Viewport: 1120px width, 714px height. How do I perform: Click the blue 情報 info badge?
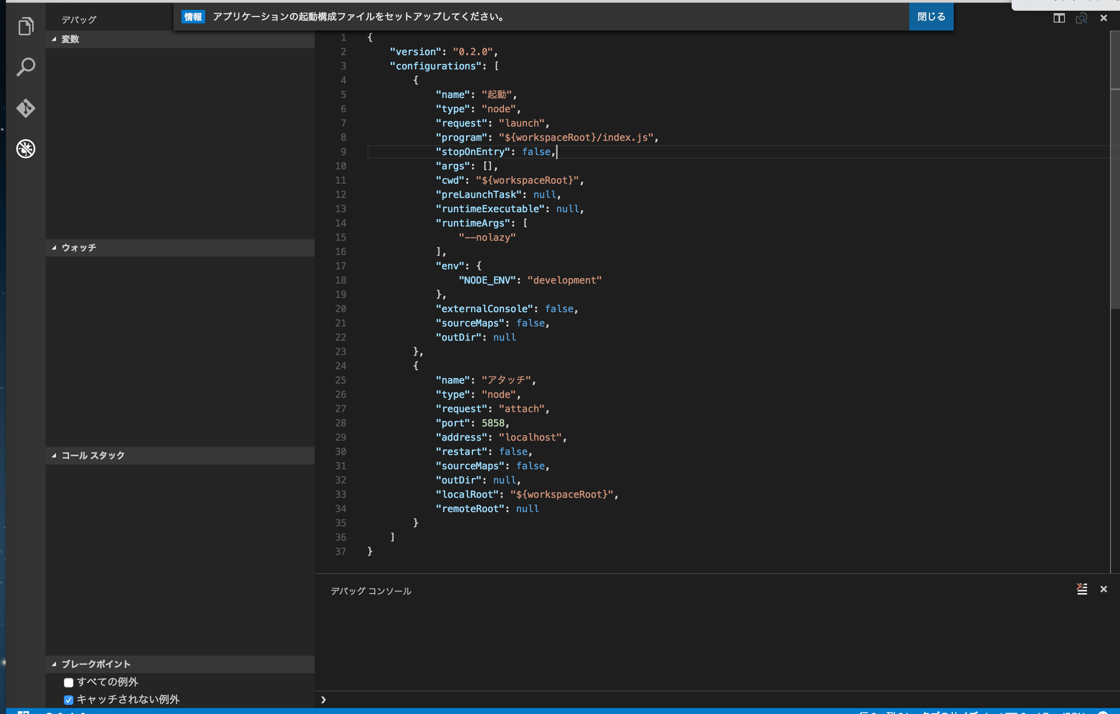tap(193, 17)
